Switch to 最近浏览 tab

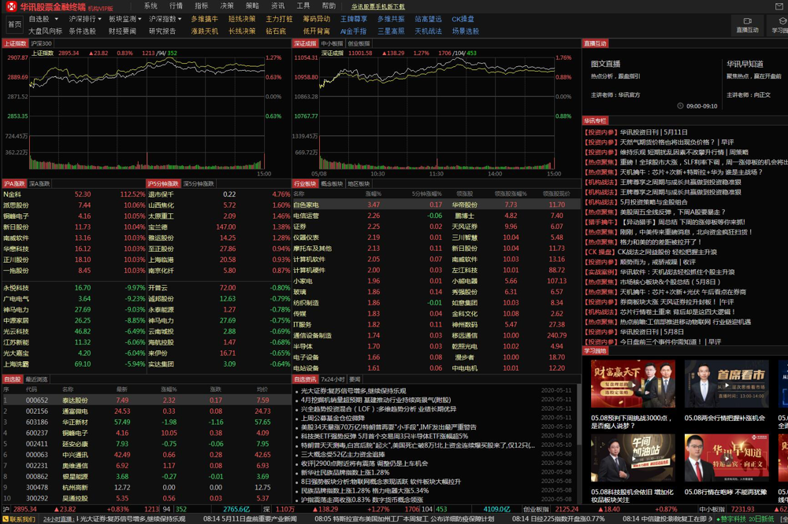36,379
